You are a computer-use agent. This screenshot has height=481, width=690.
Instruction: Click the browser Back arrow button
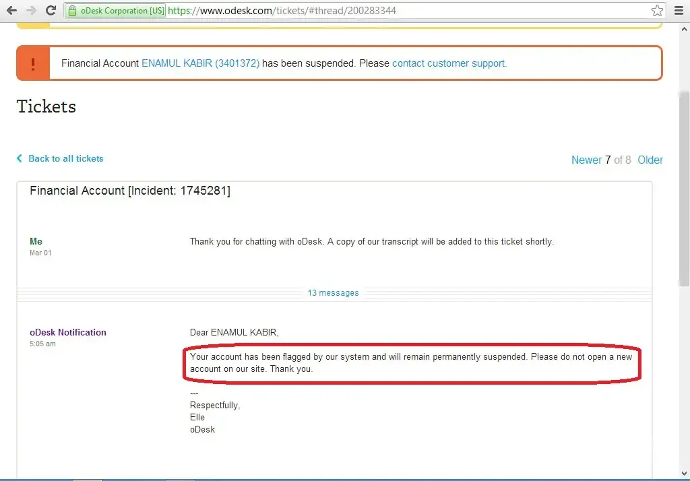point(11,11)
